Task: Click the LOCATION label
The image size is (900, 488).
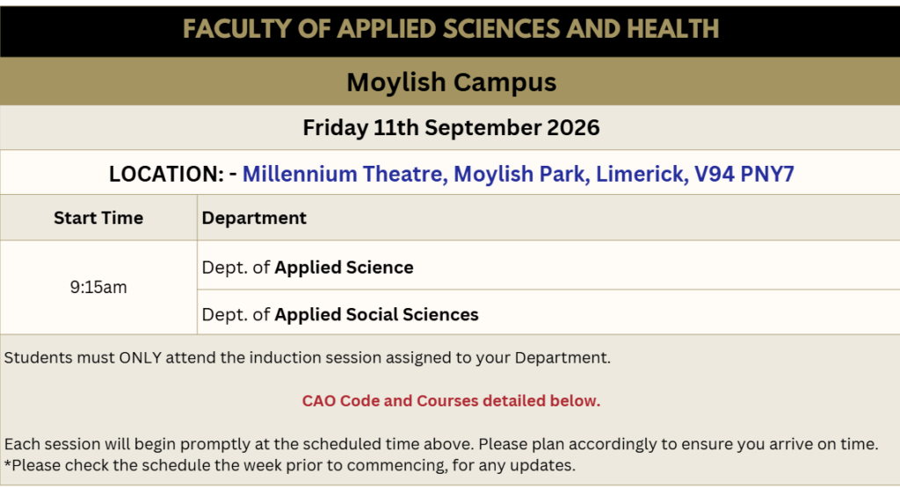Action: 166,174
